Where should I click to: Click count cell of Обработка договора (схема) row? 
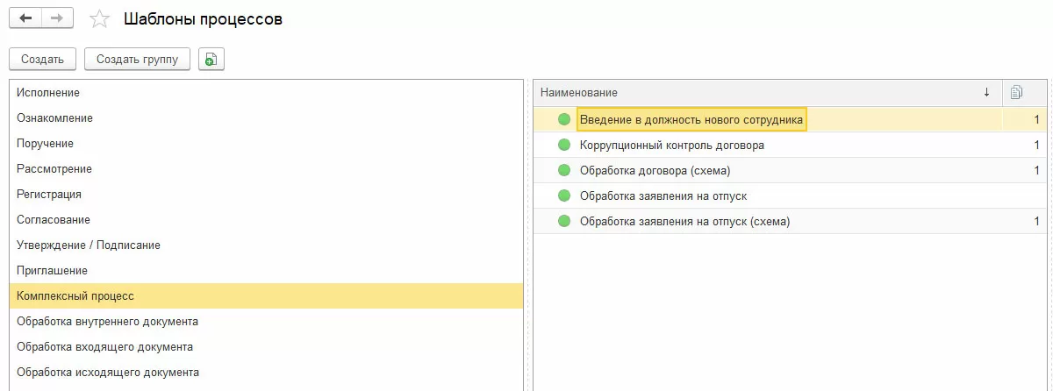[1025, 170]
